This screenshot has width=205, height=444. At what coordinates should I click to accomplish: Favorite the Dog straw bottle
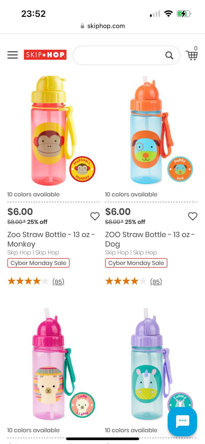pyautogui.click(x=193, y=216)
